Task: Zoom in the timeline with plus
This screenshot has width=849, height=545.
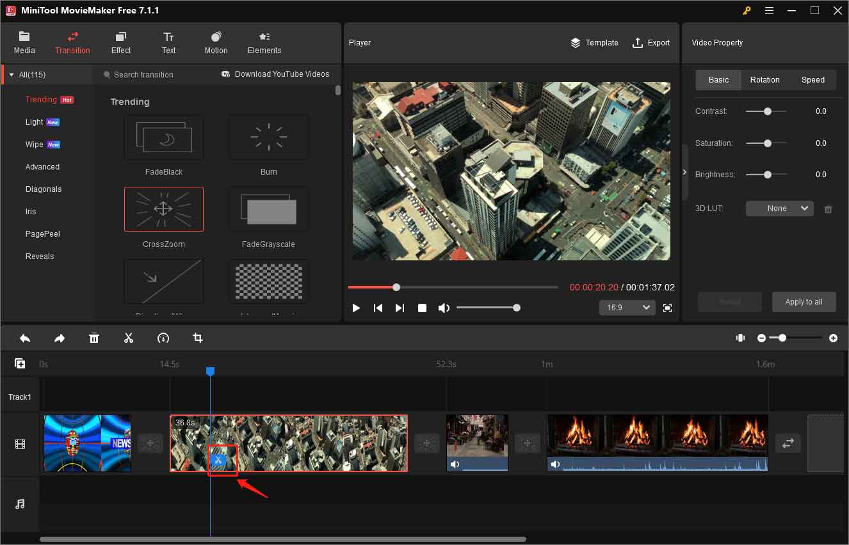Action: [833, 338]
